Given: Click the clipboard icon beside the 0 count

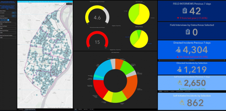Looking at the screenshot, I should [188, 32].
